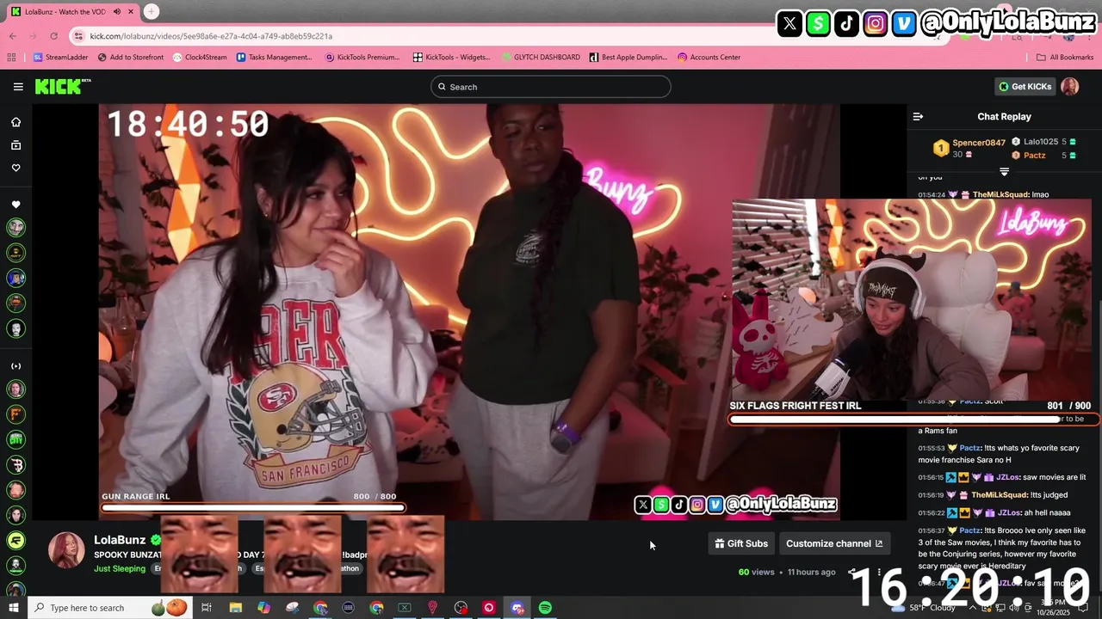Click the Gift Subs button

[x=741, y=543]
